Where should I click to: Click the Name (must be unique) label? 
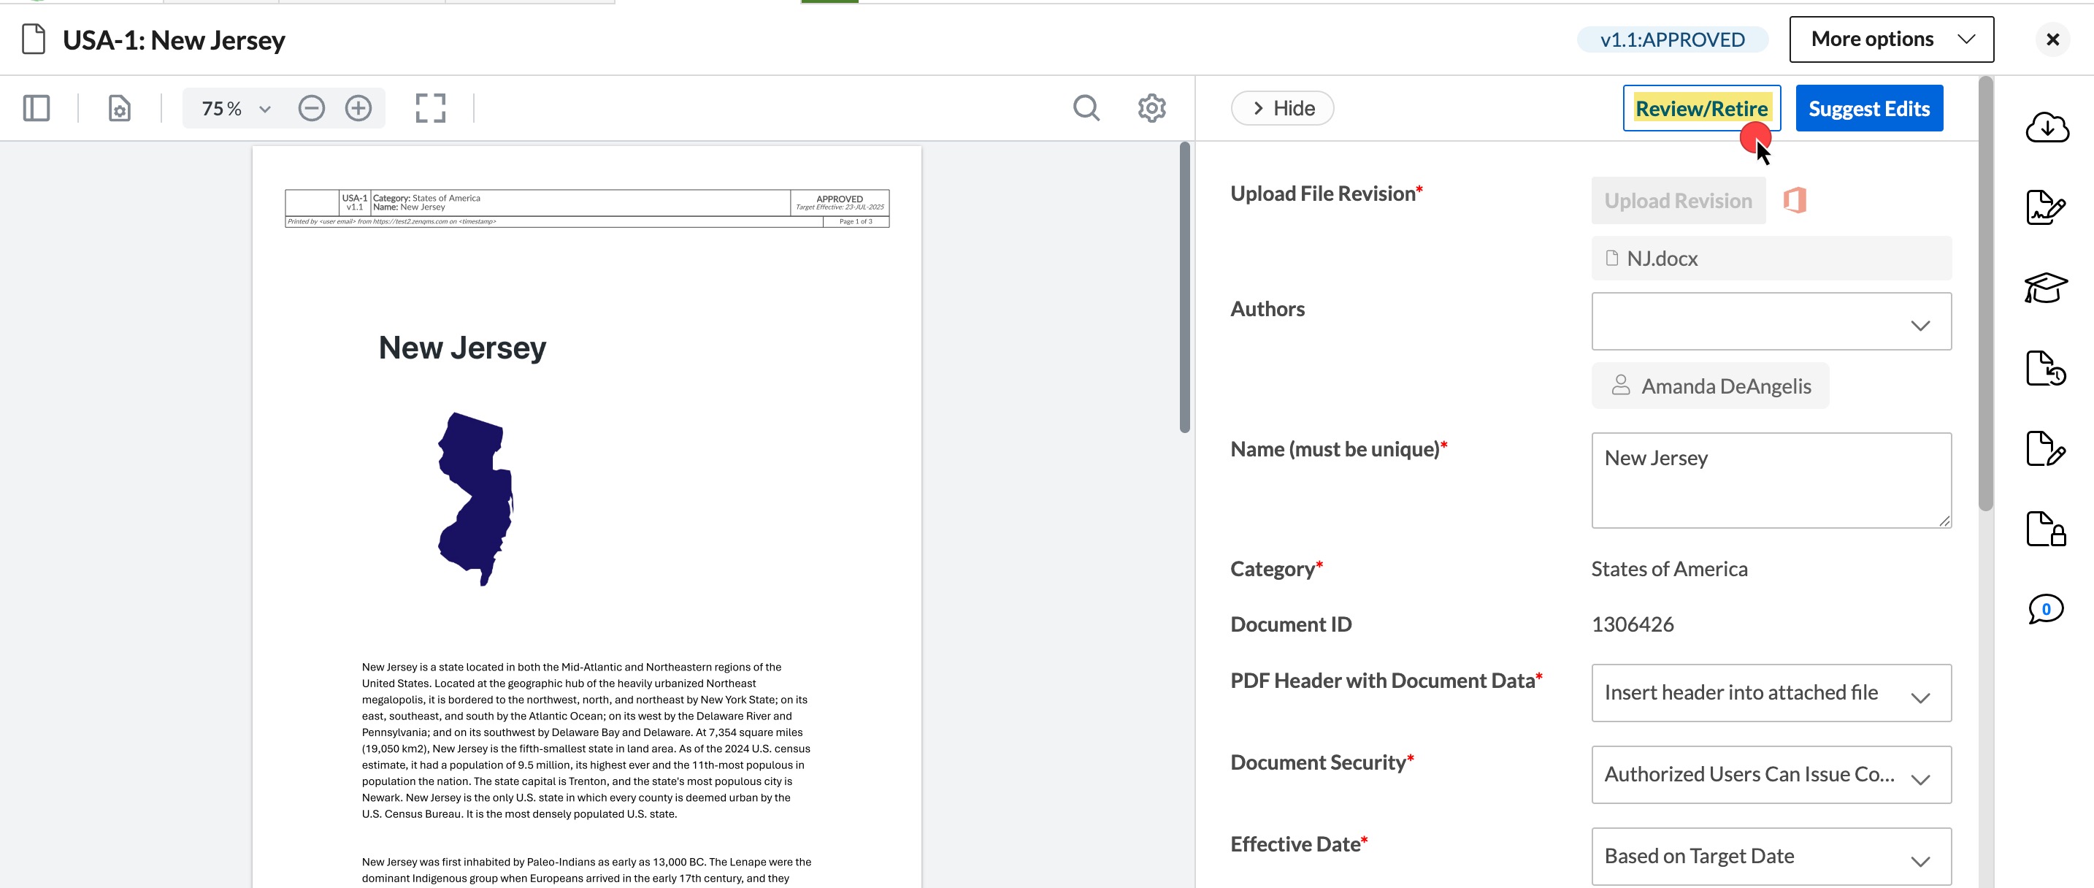tap(1338, 449)
